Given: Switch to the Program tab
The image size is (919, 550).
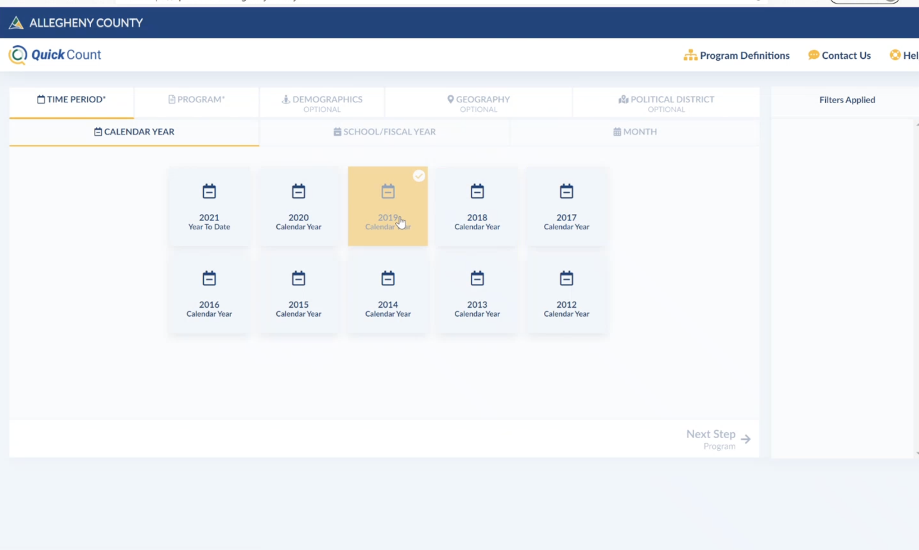Looking at the screenshot, I should coord(196,103).
